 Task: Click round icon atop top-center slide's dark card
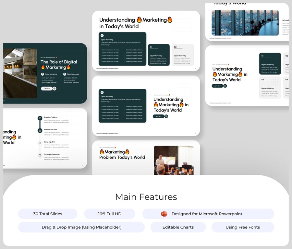coord(102,36)
